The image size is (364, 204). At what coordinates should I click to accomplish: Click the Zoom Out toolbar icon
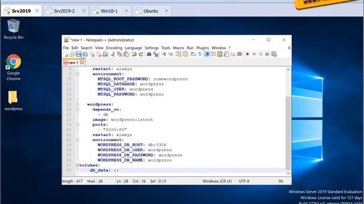click(171, 54)
